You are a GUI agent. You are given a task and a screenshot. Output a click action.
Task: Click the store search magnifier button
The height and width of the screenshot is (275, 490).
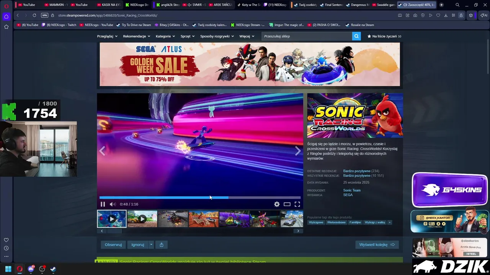pyautogui.click(x=356, y=36)
